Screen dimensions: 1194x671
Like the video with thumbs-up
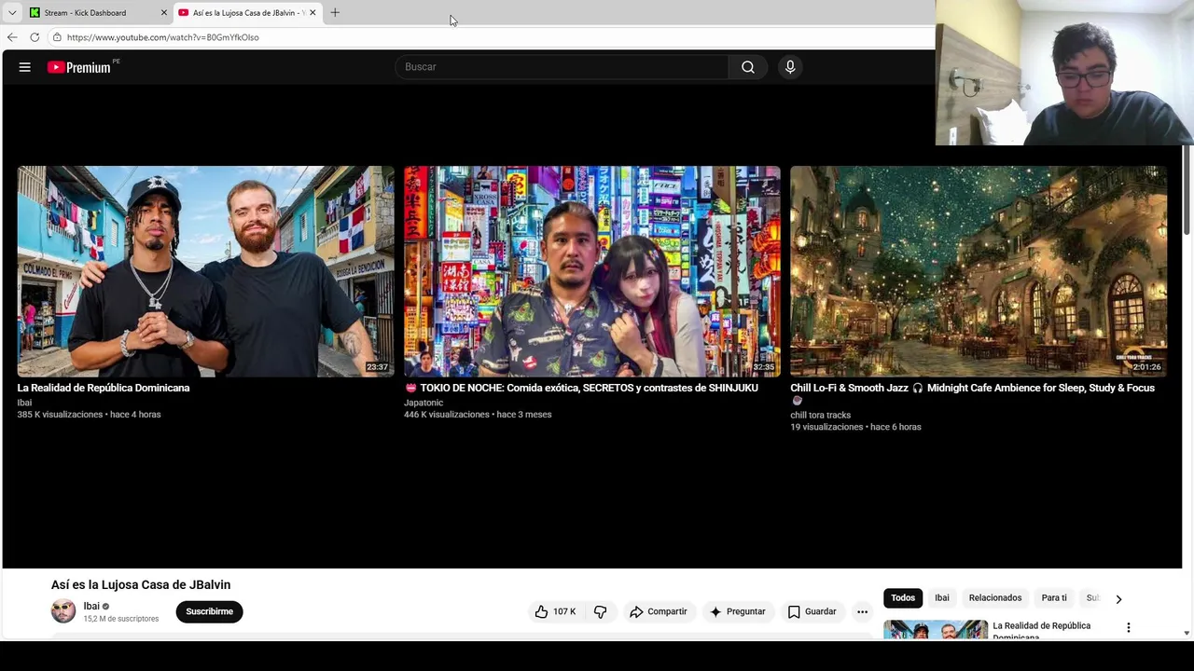[556, 611]
